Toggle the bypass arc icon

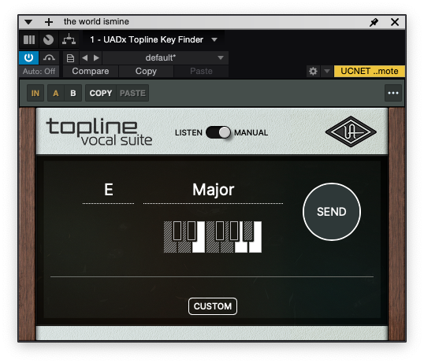[x=49, y=57]
